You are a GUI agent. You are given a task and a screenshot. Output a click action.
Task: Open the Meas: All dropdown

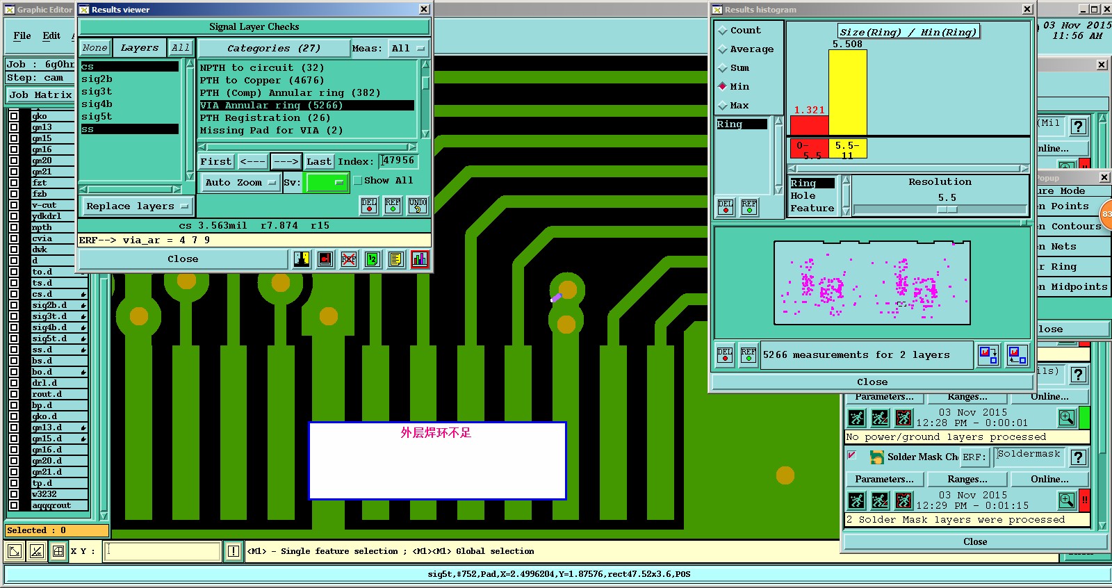[x=407, y=49]
